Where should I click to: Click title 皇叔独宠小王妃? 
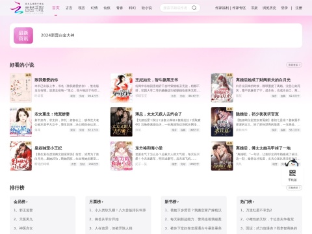(48, 148)
